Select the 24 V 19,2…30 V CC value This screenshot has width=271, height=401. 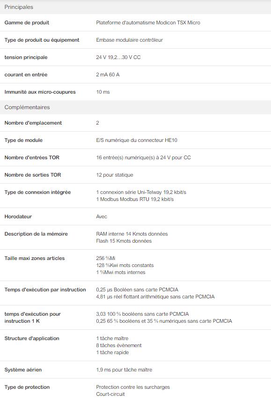[118, 57]
